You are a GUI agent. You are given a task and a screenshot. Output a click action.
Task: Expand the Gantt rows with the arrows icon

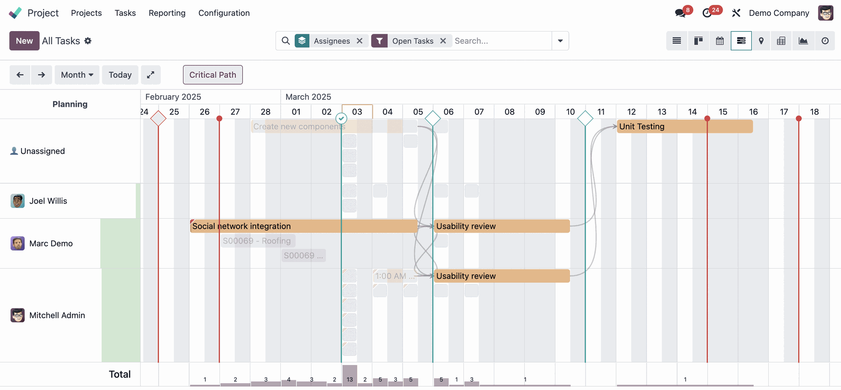pyautogui.click(x=150, y=75)
